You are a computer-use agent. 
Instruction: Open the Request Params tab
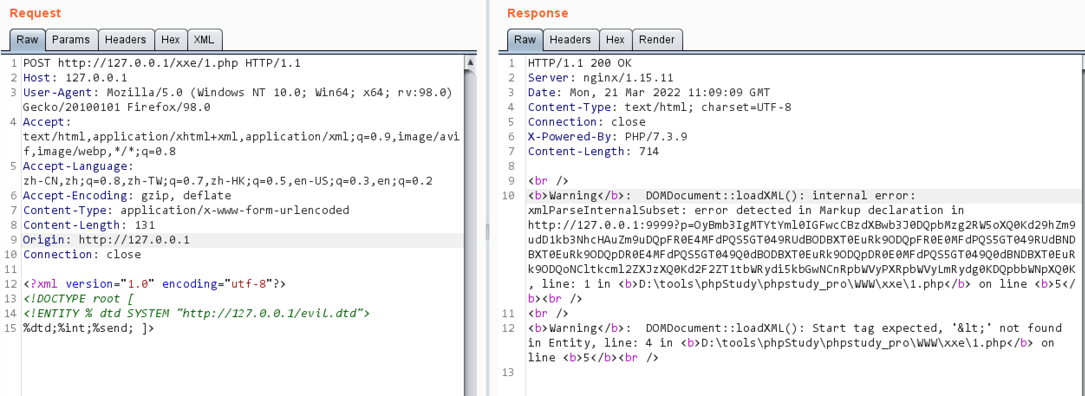click(71, 40)
